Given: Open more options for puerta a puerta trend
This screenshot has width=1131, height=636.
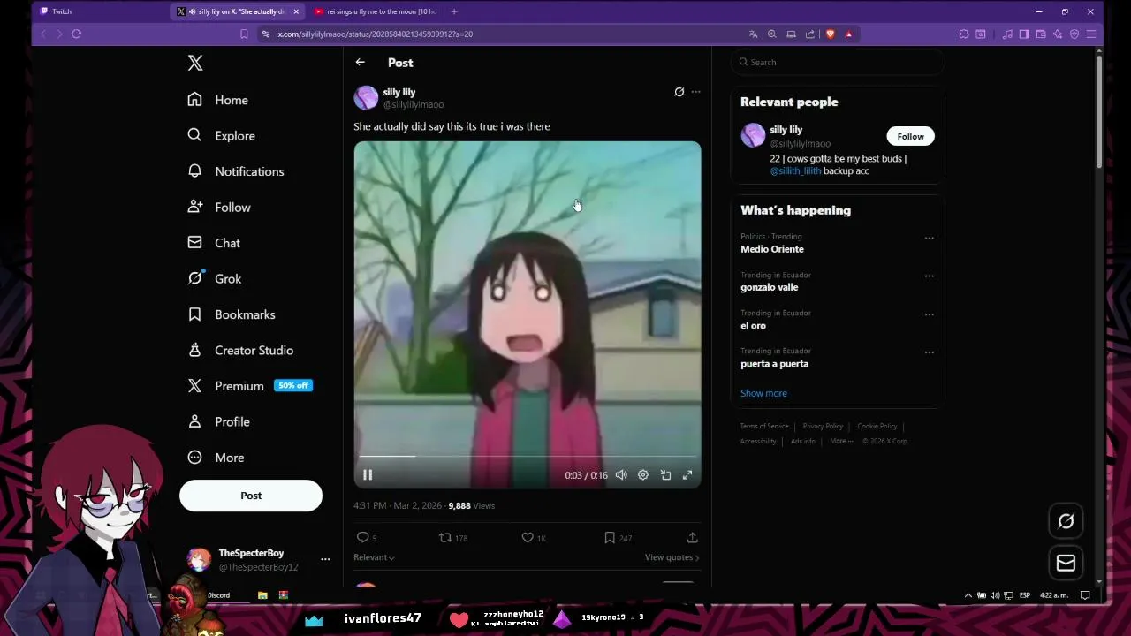Looking at the screenshot, I should pyautogui.click(x=929, y=352).
